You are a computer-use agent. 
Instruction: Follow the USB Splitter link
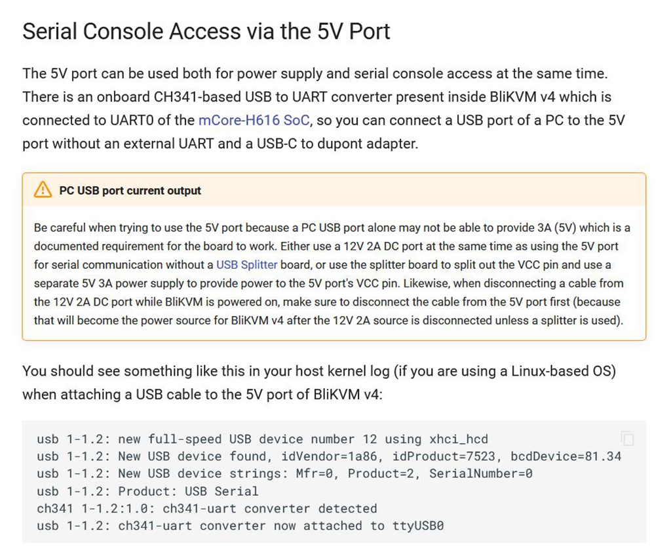coord(247,265)
